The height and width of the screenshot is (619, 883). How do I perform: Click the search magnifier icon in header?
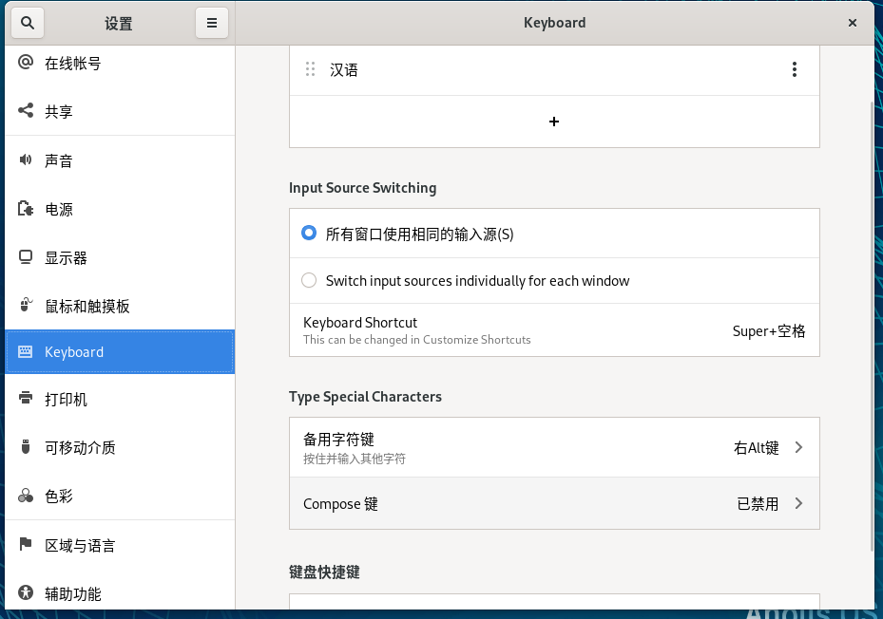click(x=28, y=23)
